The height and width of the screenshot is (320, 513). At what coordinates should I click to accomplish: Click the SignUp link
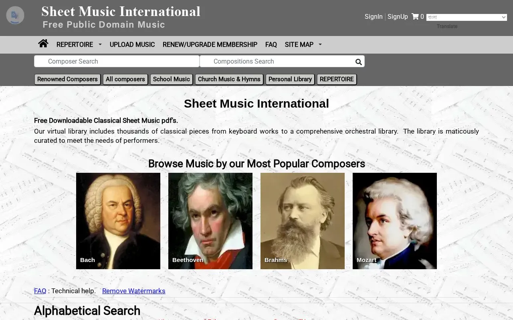[398, 16]
